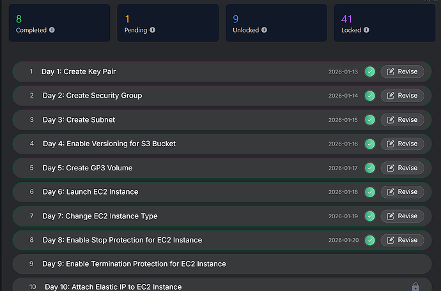
Task: Click the info icon next to Unlocked
Action: click(264, 30)
